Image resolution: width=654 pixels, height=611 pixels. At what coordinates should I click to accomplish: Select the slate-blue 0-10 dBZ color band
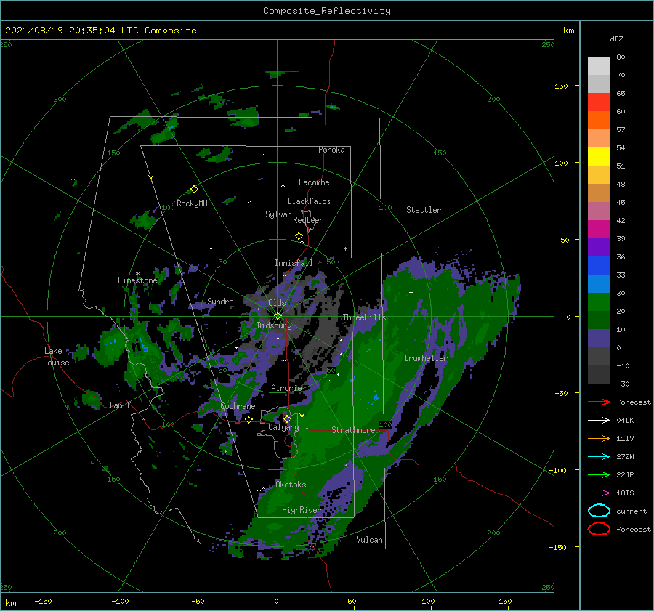[x=599, y=338]
